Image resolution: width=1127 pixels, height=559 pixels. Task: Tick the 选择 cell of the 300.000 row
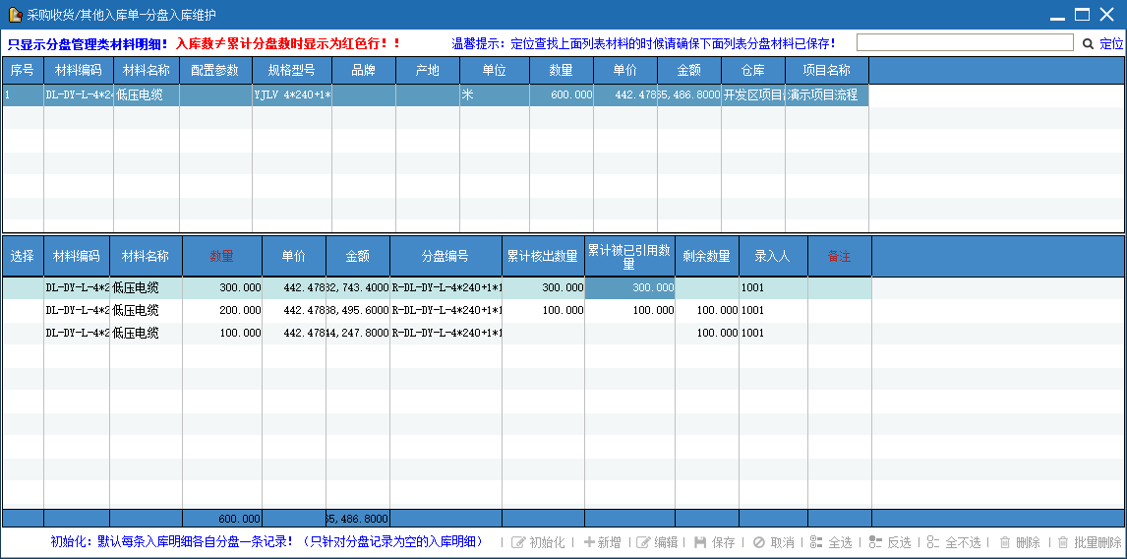(23, 288)
